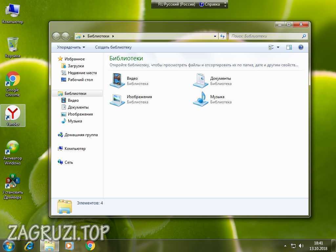The image size is (336, 252).
Task: Click the breadcrumb arrow after Библиотеки
Action: point(113,36)
